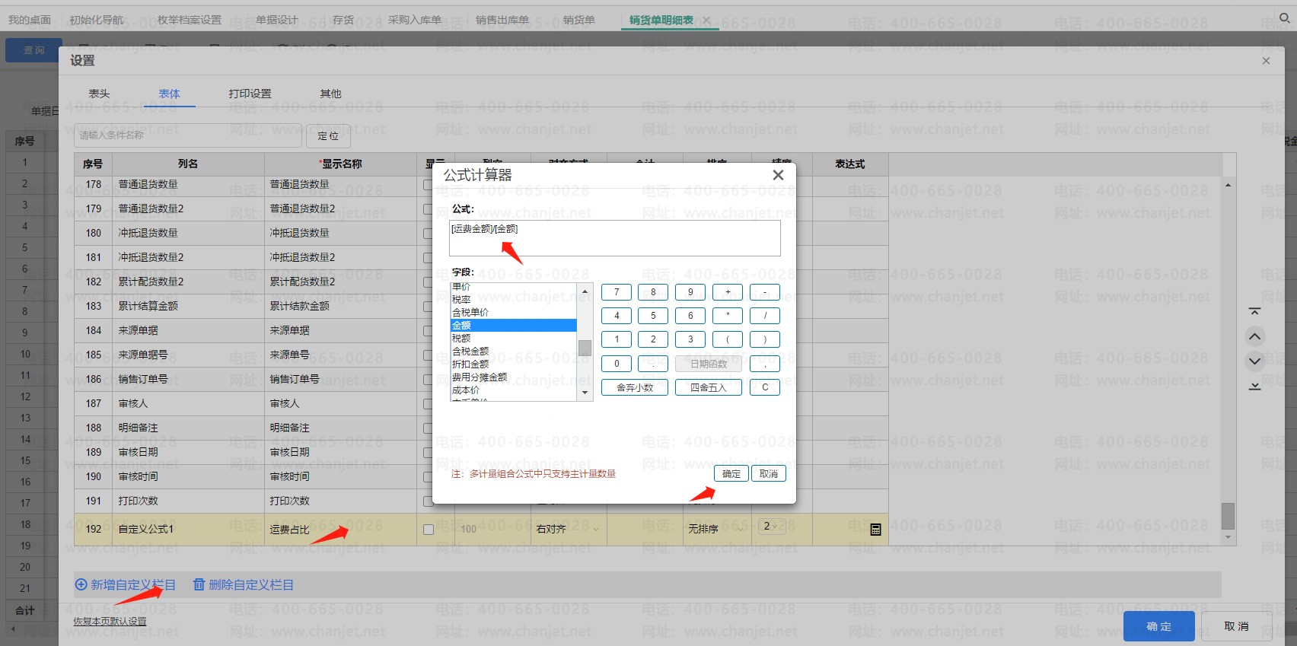Switch to the 打印设置 tab

coord(250,94)
